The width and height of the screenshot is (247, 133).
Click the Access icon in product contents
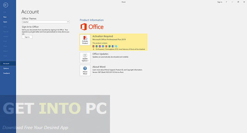tap(94, 46)
